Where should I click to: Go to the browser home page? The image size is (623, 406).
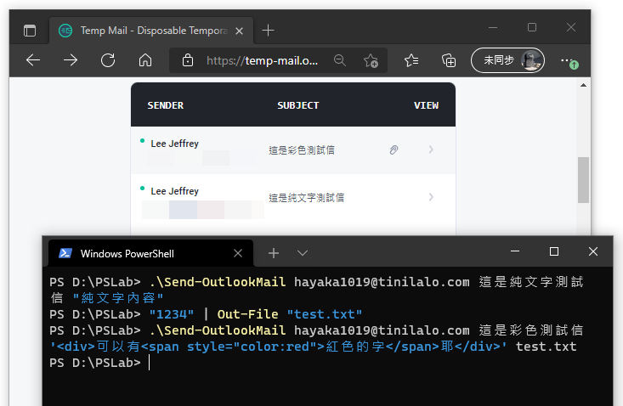point(145,60)
